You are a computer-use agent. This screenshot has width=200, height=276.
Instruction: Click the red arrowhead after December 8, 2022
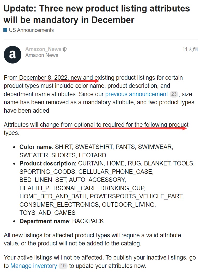point(97,80)
